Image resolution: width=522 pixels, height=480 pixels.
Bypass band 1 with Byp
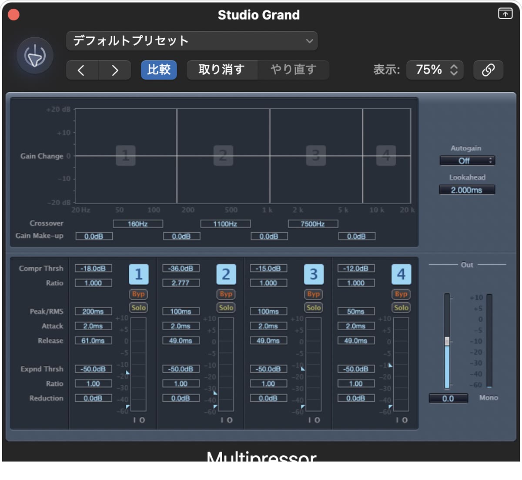(x=138, y=294)
